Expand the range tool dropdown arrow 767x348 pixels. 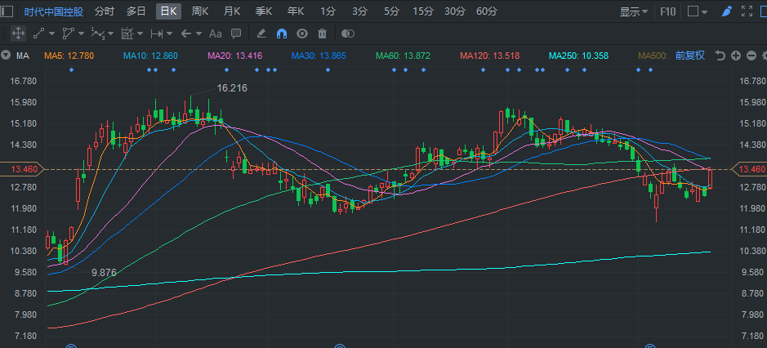tap(169, 33)
